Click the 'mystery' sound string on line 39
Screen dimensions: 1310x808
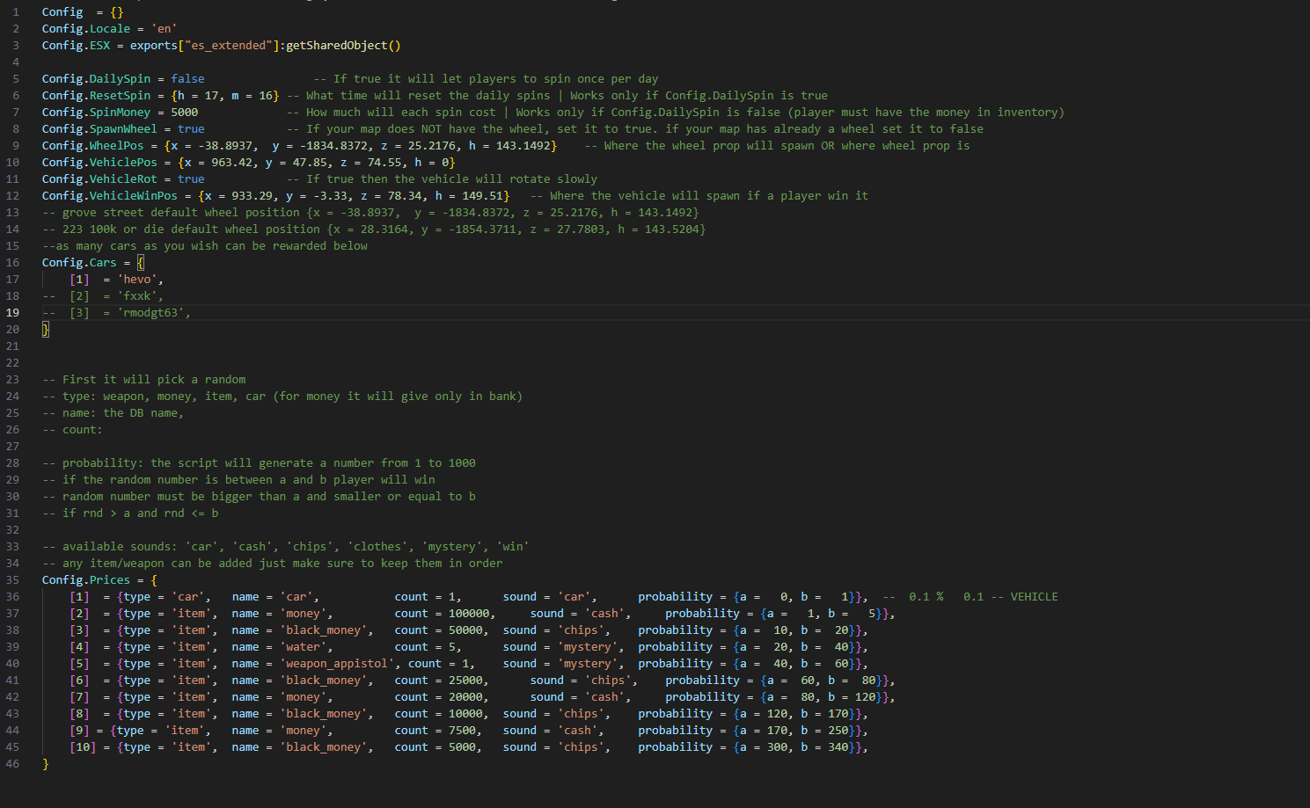click(588, 646)
